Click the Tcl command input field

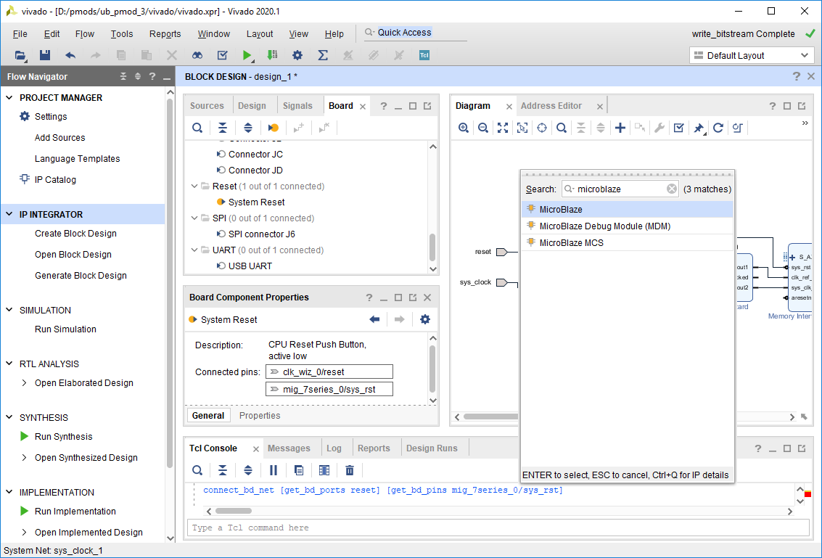pos(498,528)
